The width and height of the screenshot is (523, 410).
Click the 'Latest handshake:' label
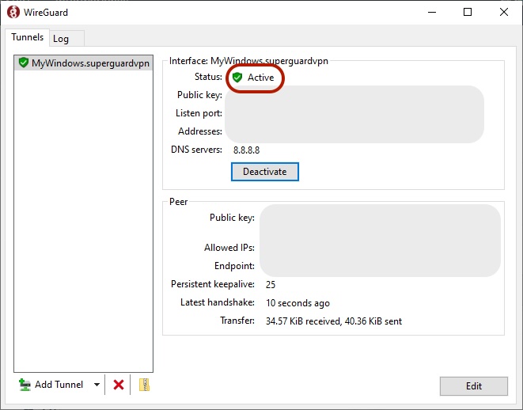(218, 302)
